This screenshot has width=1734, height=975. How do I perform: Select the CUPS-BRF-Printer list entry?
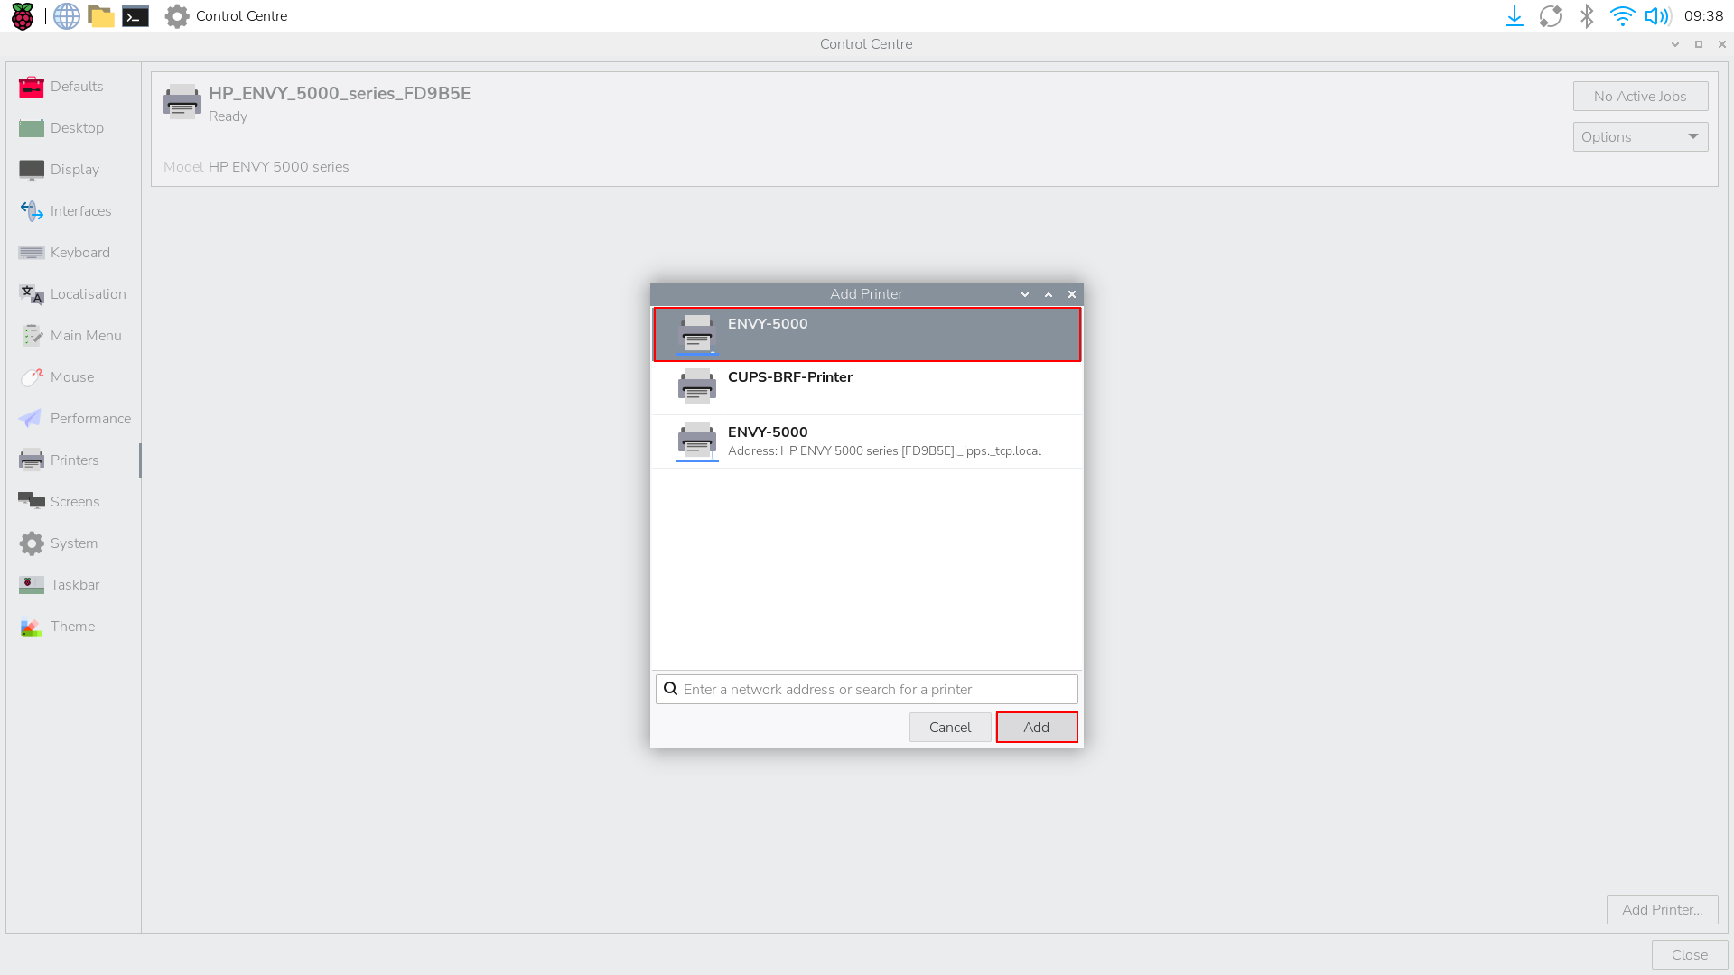(x=867, y=388)
